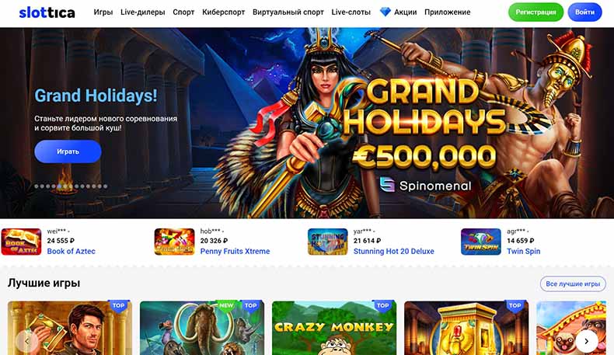The width and height of the screenshot is (614, 355).
Task: Open the Crazy Monkey game thumbnail
Action: pos(334,328)
